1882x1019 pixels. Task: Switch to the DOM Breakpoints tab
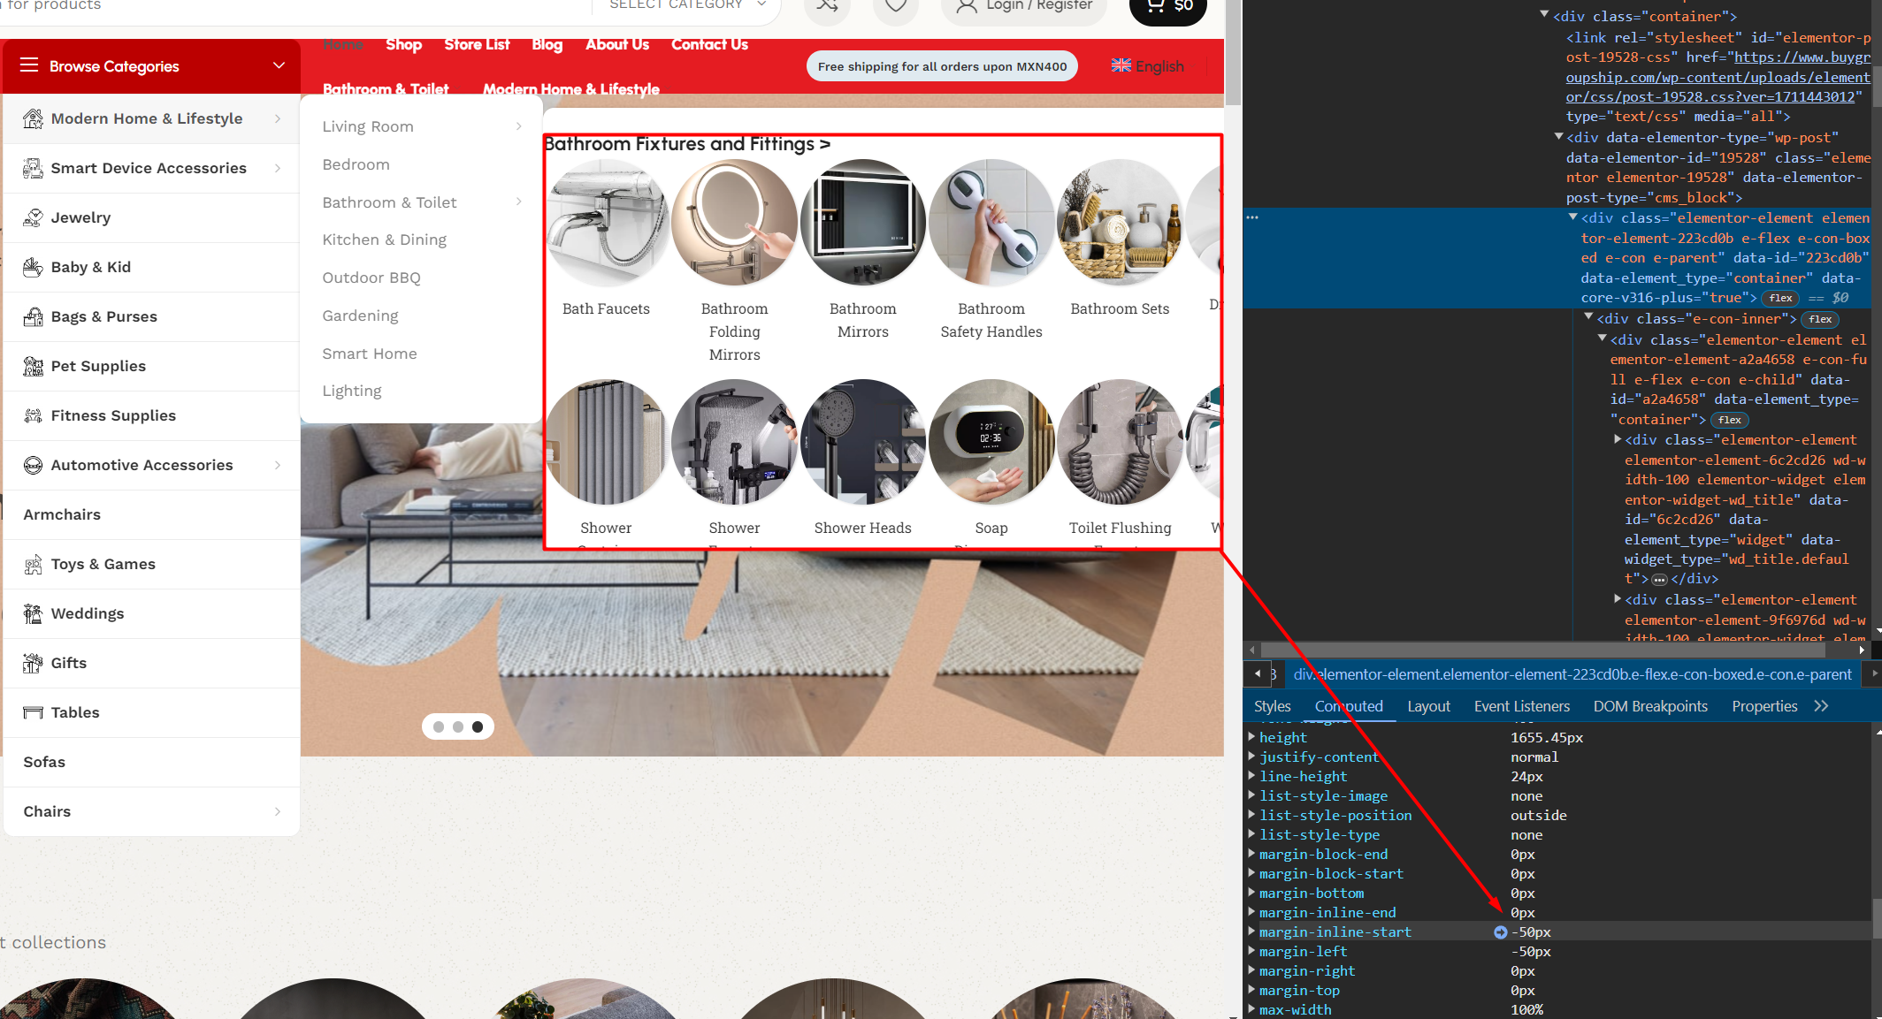point(1650,706)
